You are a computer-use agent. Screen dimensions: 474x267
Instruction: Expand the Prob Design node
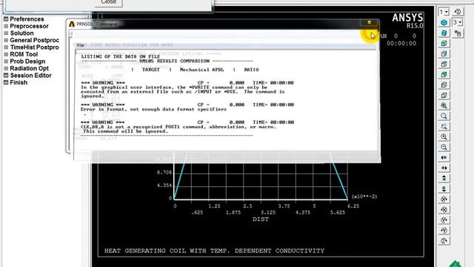[x=6, y=61]
